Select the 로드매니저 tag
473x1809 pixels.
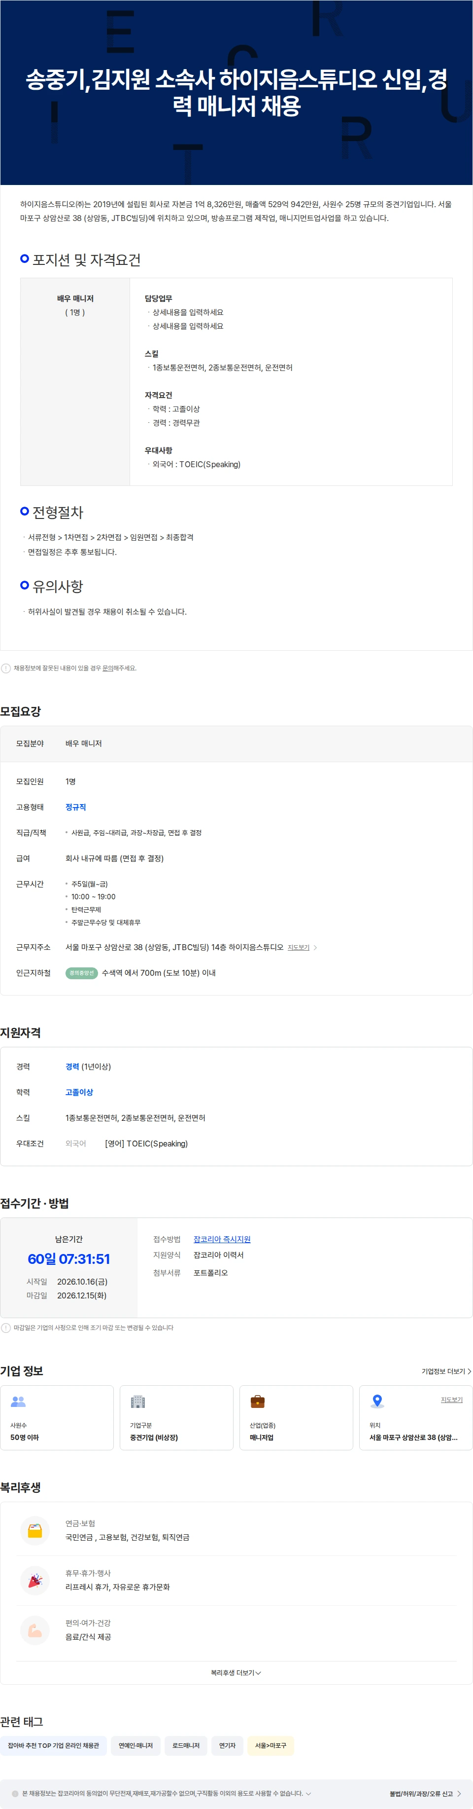186,1745
